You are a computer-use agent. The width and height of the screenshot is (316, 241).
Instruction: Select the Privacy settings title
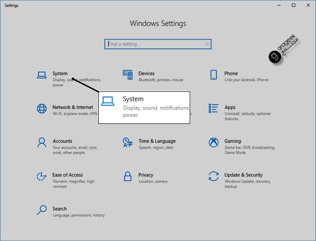pyautogui.click(x=146, y=175)
